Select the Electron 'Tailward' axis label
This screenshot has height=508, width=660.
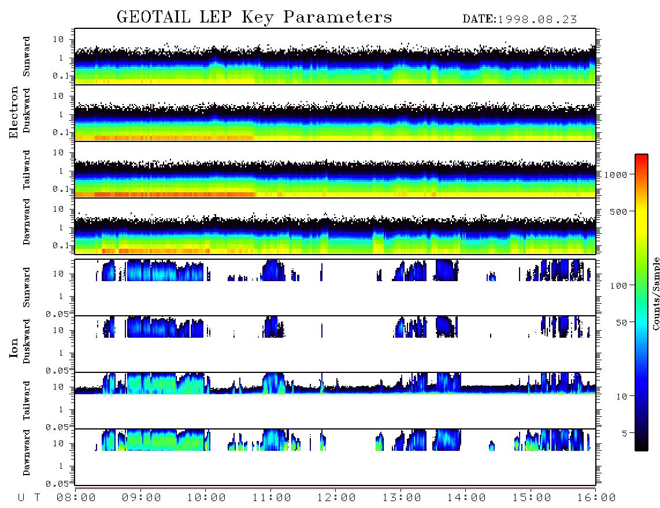coord(27,169)
